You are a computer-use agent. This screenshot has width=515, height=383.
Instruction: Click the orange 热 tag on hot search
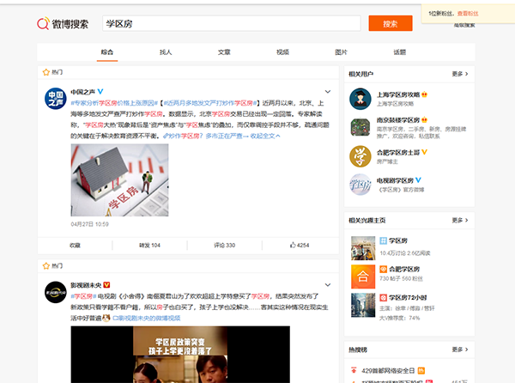(x=421, y=370)
